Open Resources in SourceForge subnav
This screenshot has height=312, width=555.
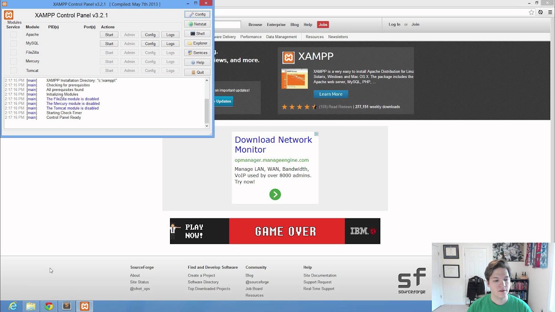[314, 37]
